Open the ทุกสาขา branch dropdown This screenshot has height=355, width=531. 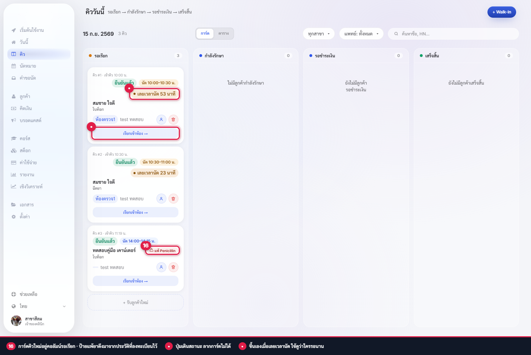(319, 34)
